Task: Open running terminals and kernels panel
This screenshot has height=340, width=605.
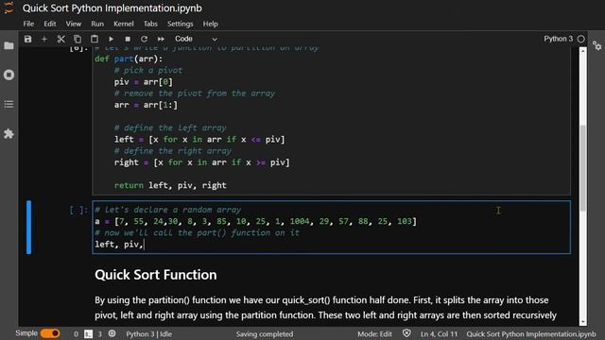Action: (x=9, y=75)
